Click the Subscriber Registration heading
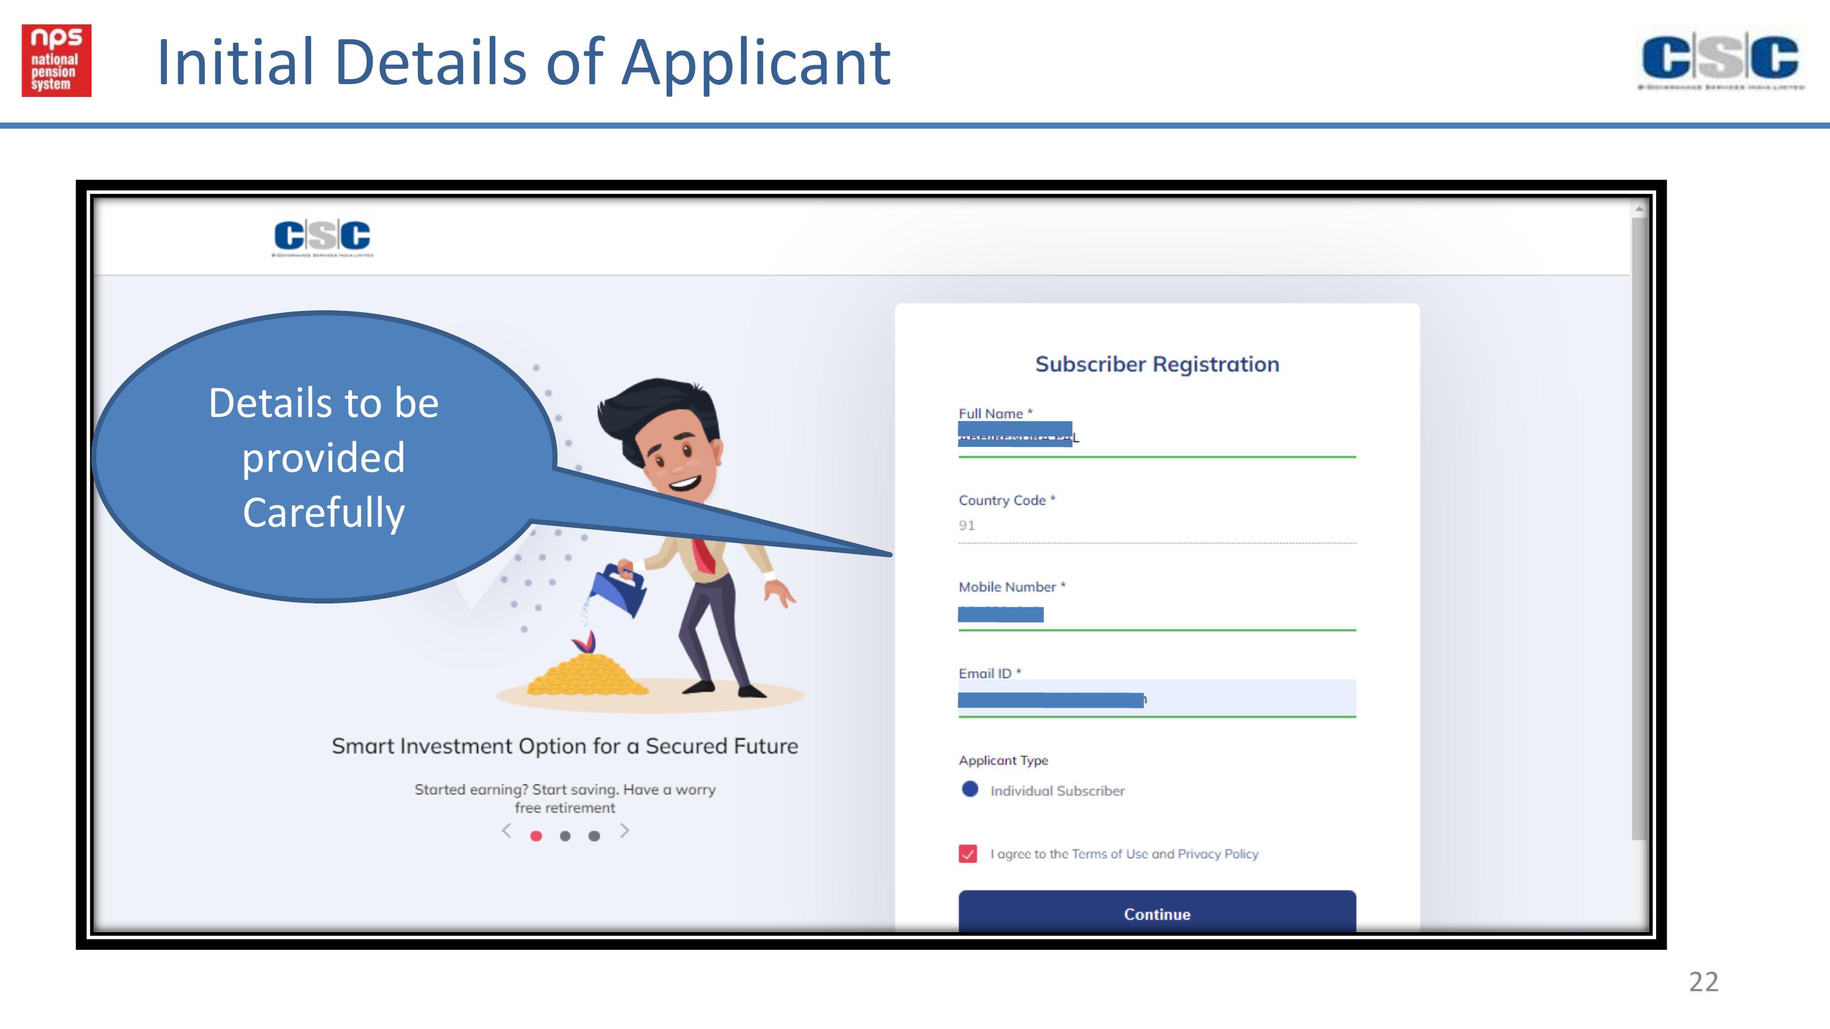Viewport: 1830px width, 1029px height. [x=1157, y=365]
